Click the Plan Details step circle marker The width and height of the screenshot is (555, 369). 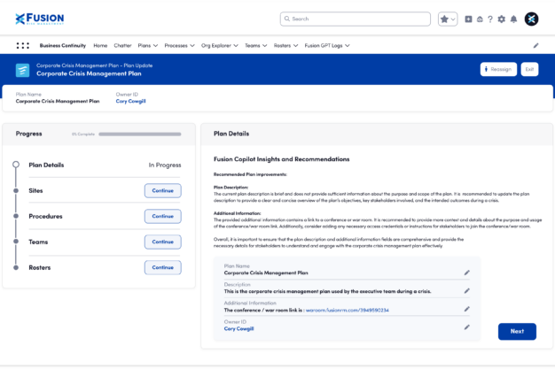(x=16, y=165)
